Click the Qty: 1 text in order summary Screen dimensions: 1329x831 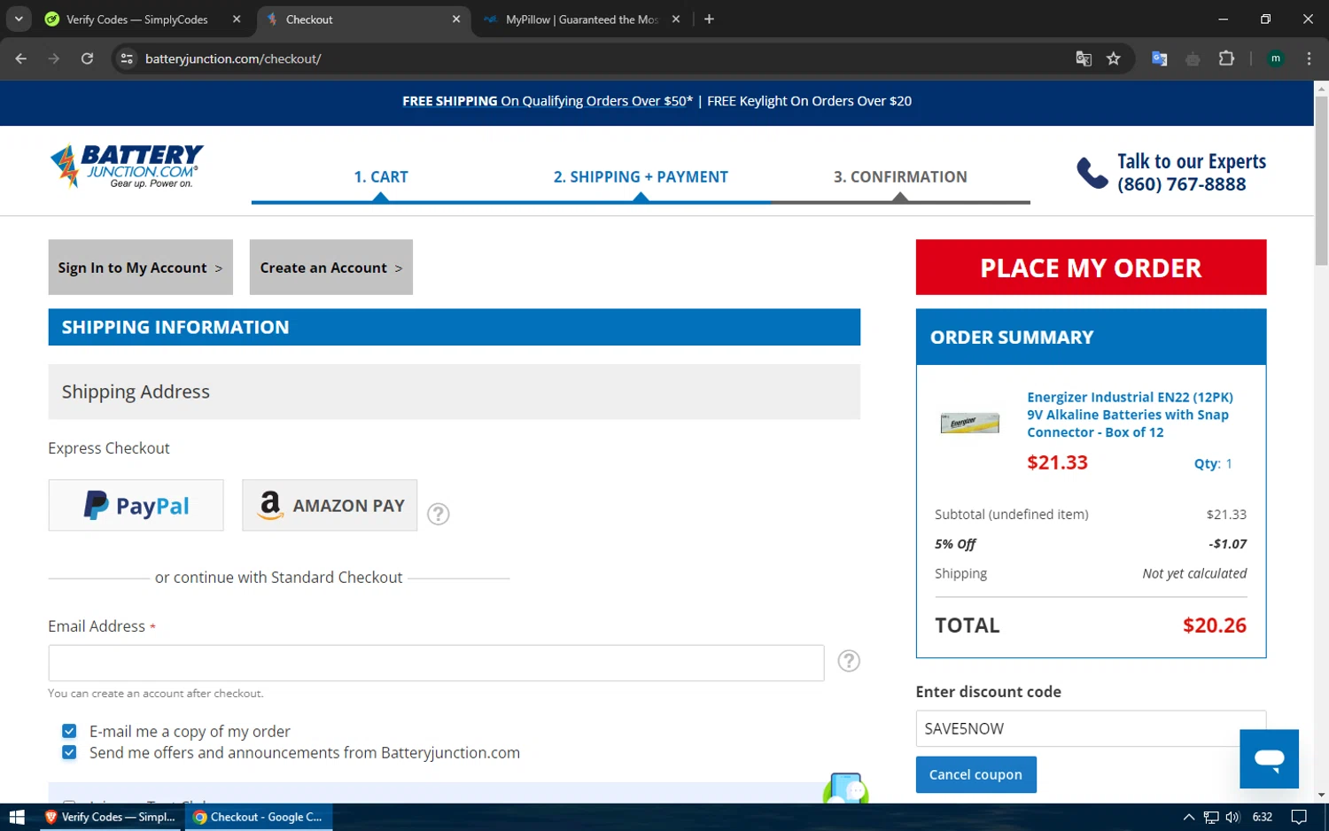[1213, 463]
